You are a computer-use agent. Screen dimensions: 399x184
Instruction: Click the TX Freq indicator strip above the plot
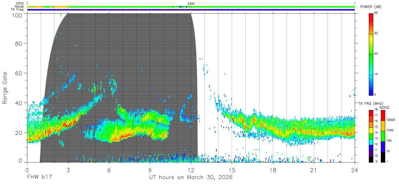tap(191, 10)
